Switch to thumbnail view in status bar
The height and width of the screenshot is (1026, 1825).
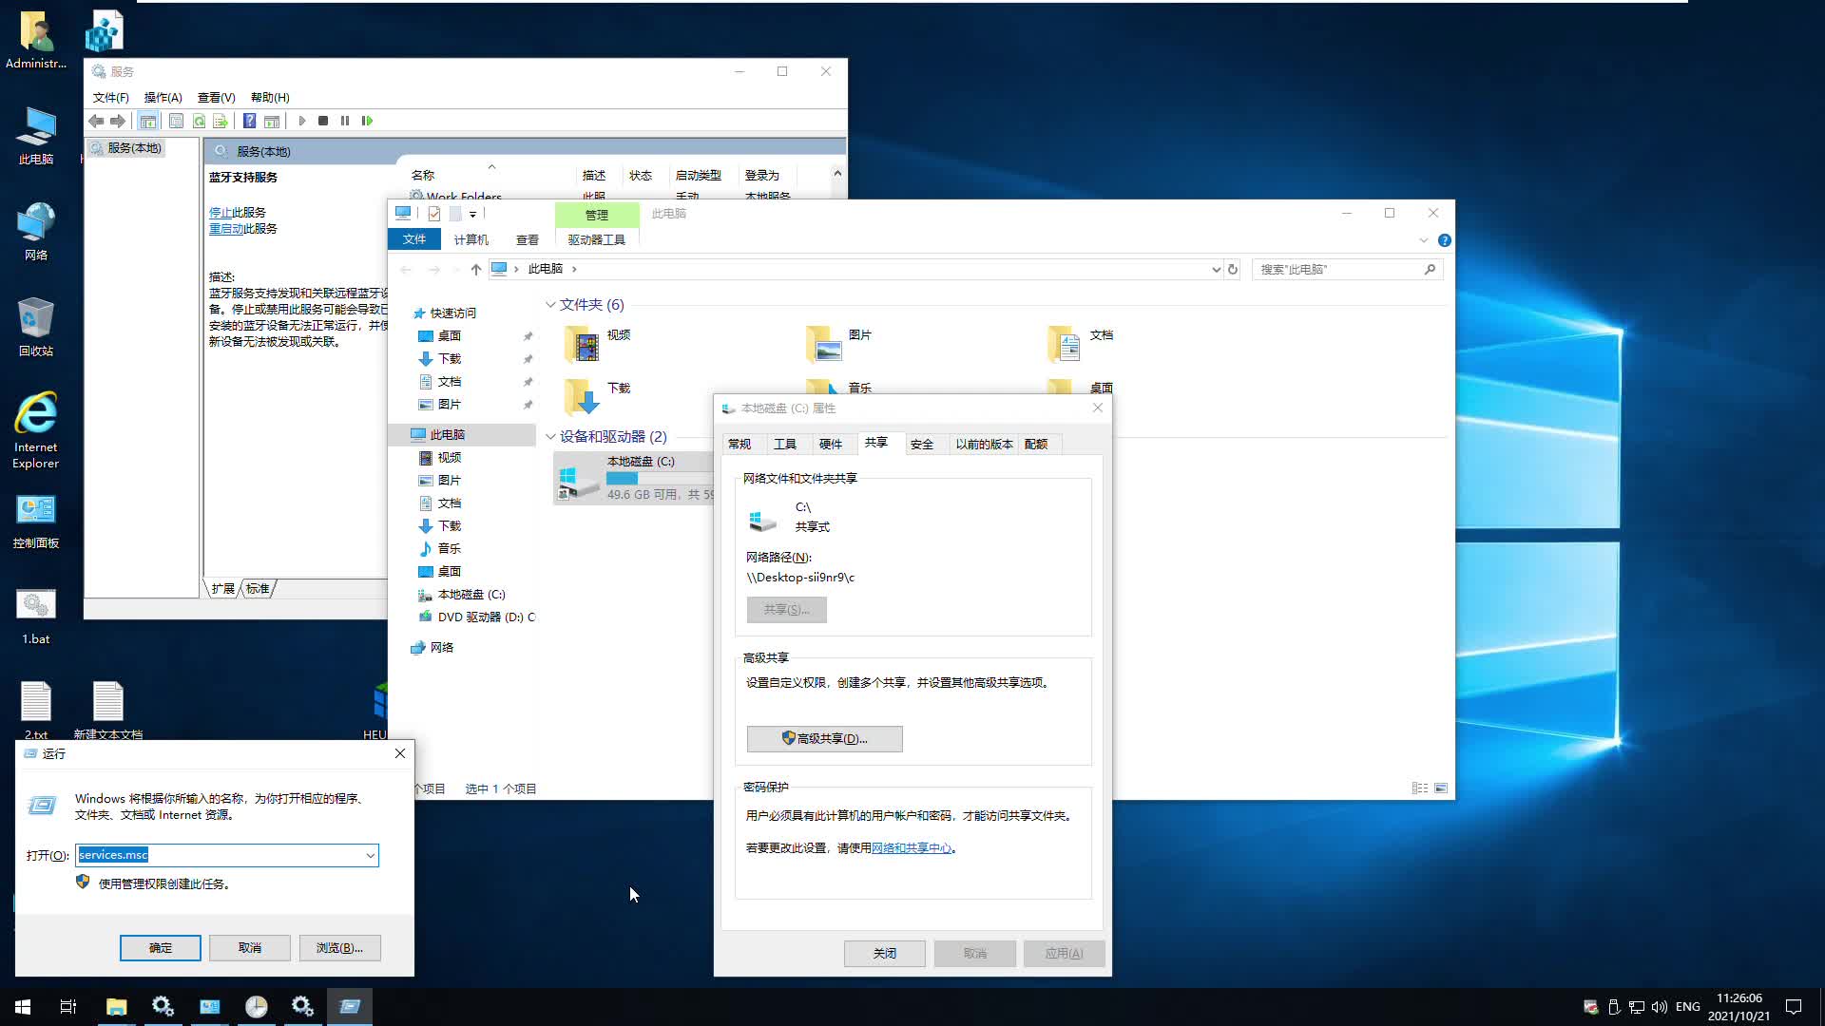pyautogui.click(x=1441, y=788)
